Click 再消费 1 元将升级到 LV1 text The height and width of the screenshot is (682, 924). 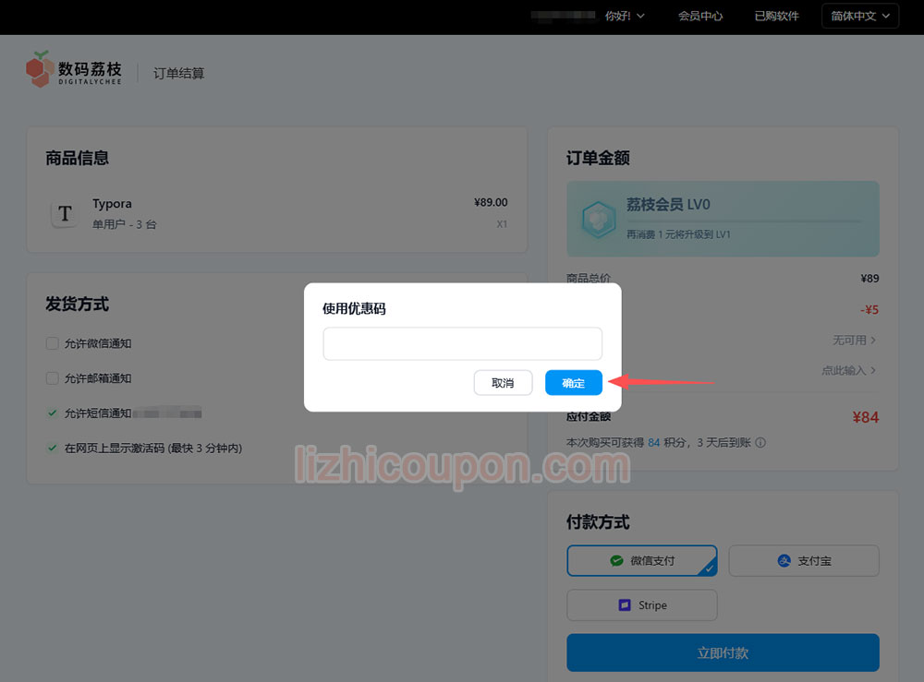click(x=678, y=234)
